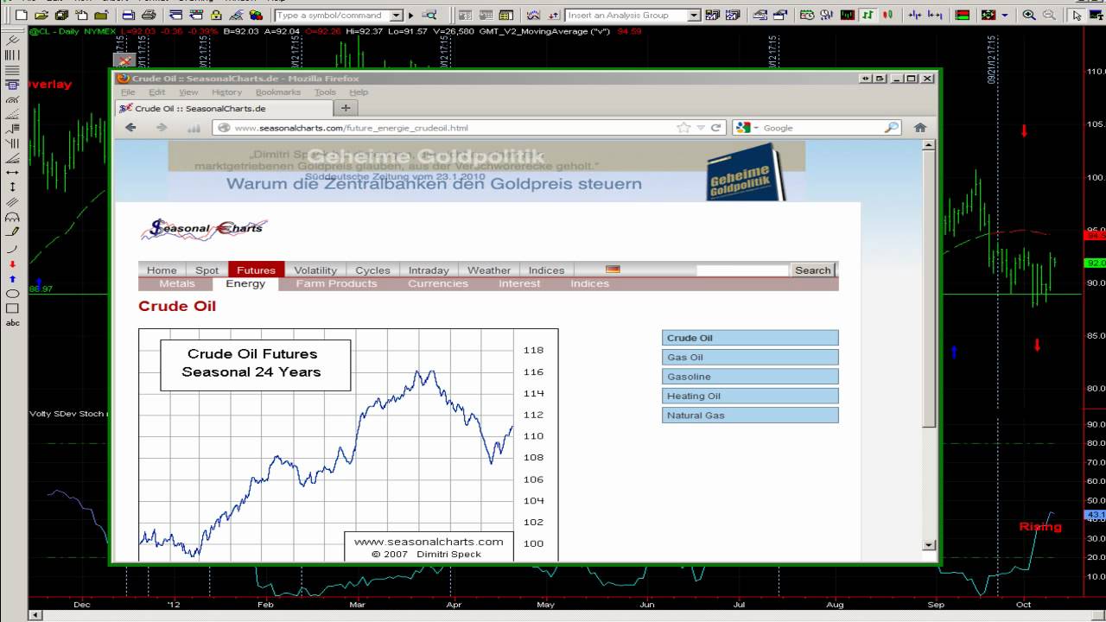Switch chart to OHLC bar style icon
The height and width of the screenshot is (622, 1106).
click(868, 16)
